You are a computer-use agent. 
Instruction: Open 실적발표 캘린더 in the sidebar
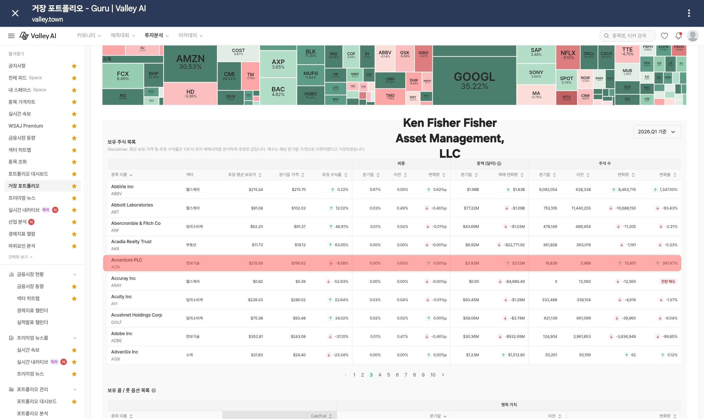click(32, 323)
